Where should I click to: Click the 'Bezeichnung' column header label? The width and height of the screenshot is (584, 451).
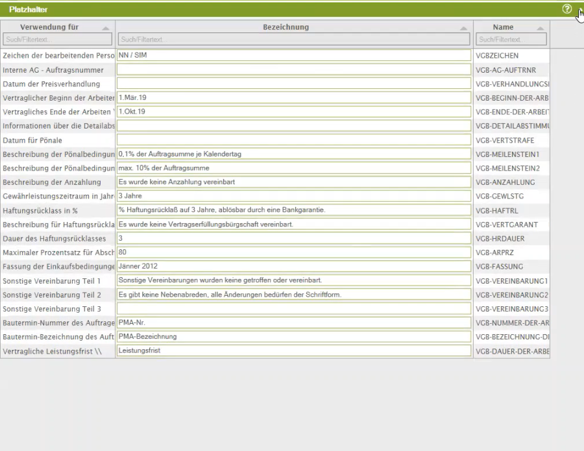(286, 27)
